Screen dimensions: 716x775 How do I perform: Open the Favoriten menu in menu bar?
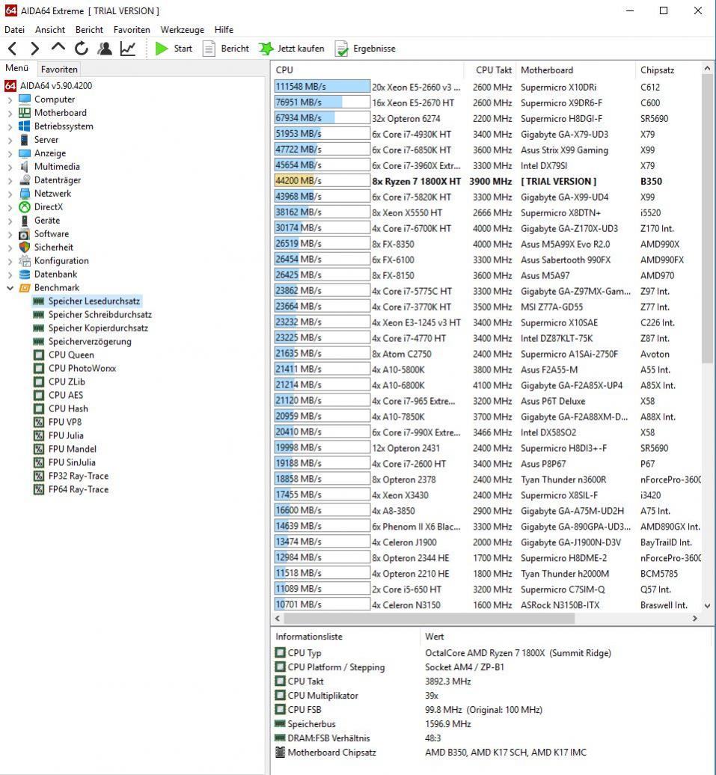(132, 30)
